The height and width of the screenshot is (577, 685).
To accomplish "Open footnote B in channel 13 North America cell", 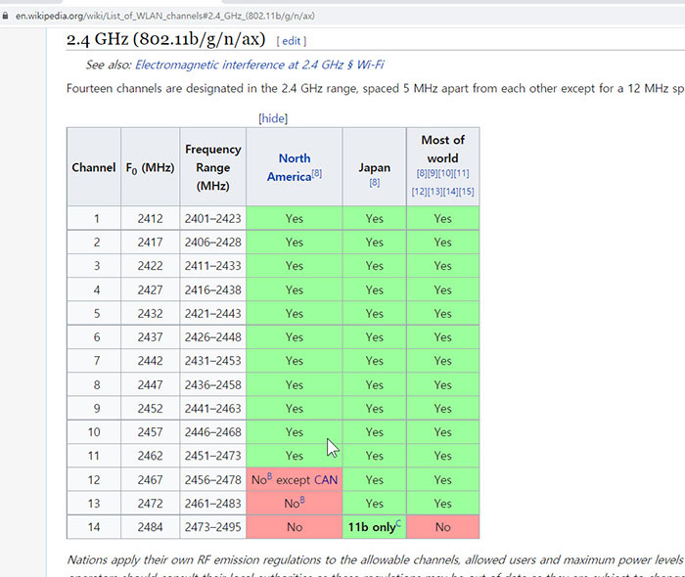I will click(302, 500).
